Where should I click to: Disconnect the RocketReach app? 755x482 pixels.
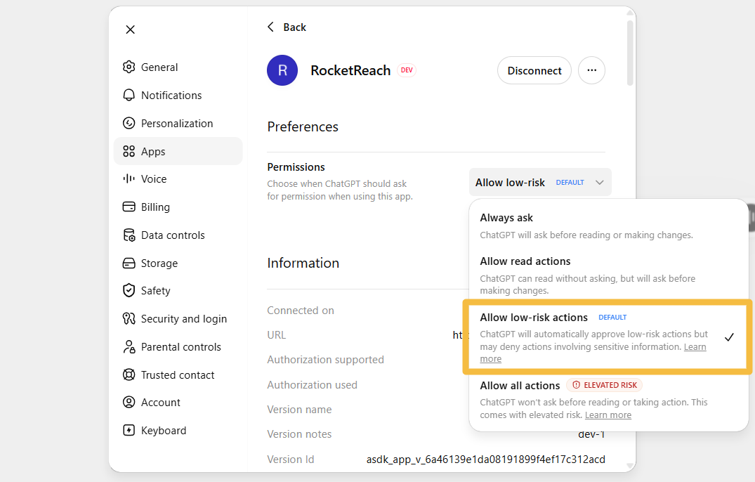[x=534, y=70]
